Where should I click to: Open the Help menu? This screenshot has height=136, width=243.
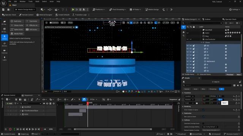[x=58, y=2]
